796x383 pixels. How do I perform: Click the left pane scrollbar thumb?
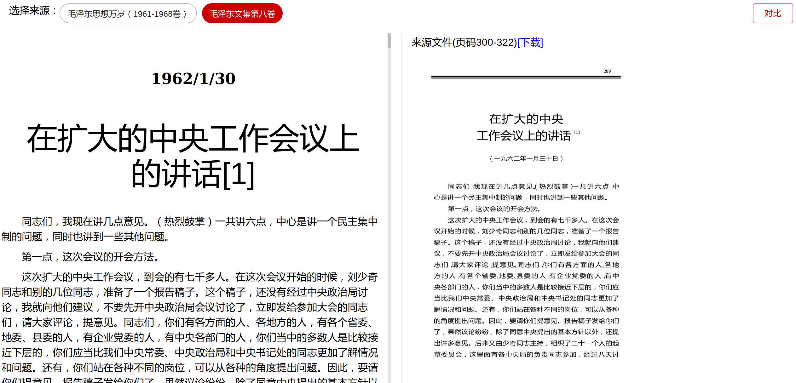[x=389, y=41]
